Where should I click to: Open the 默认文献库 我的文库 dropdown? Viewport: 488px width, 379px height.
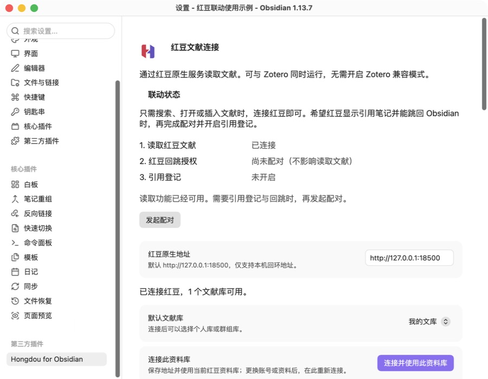point(429,322)
